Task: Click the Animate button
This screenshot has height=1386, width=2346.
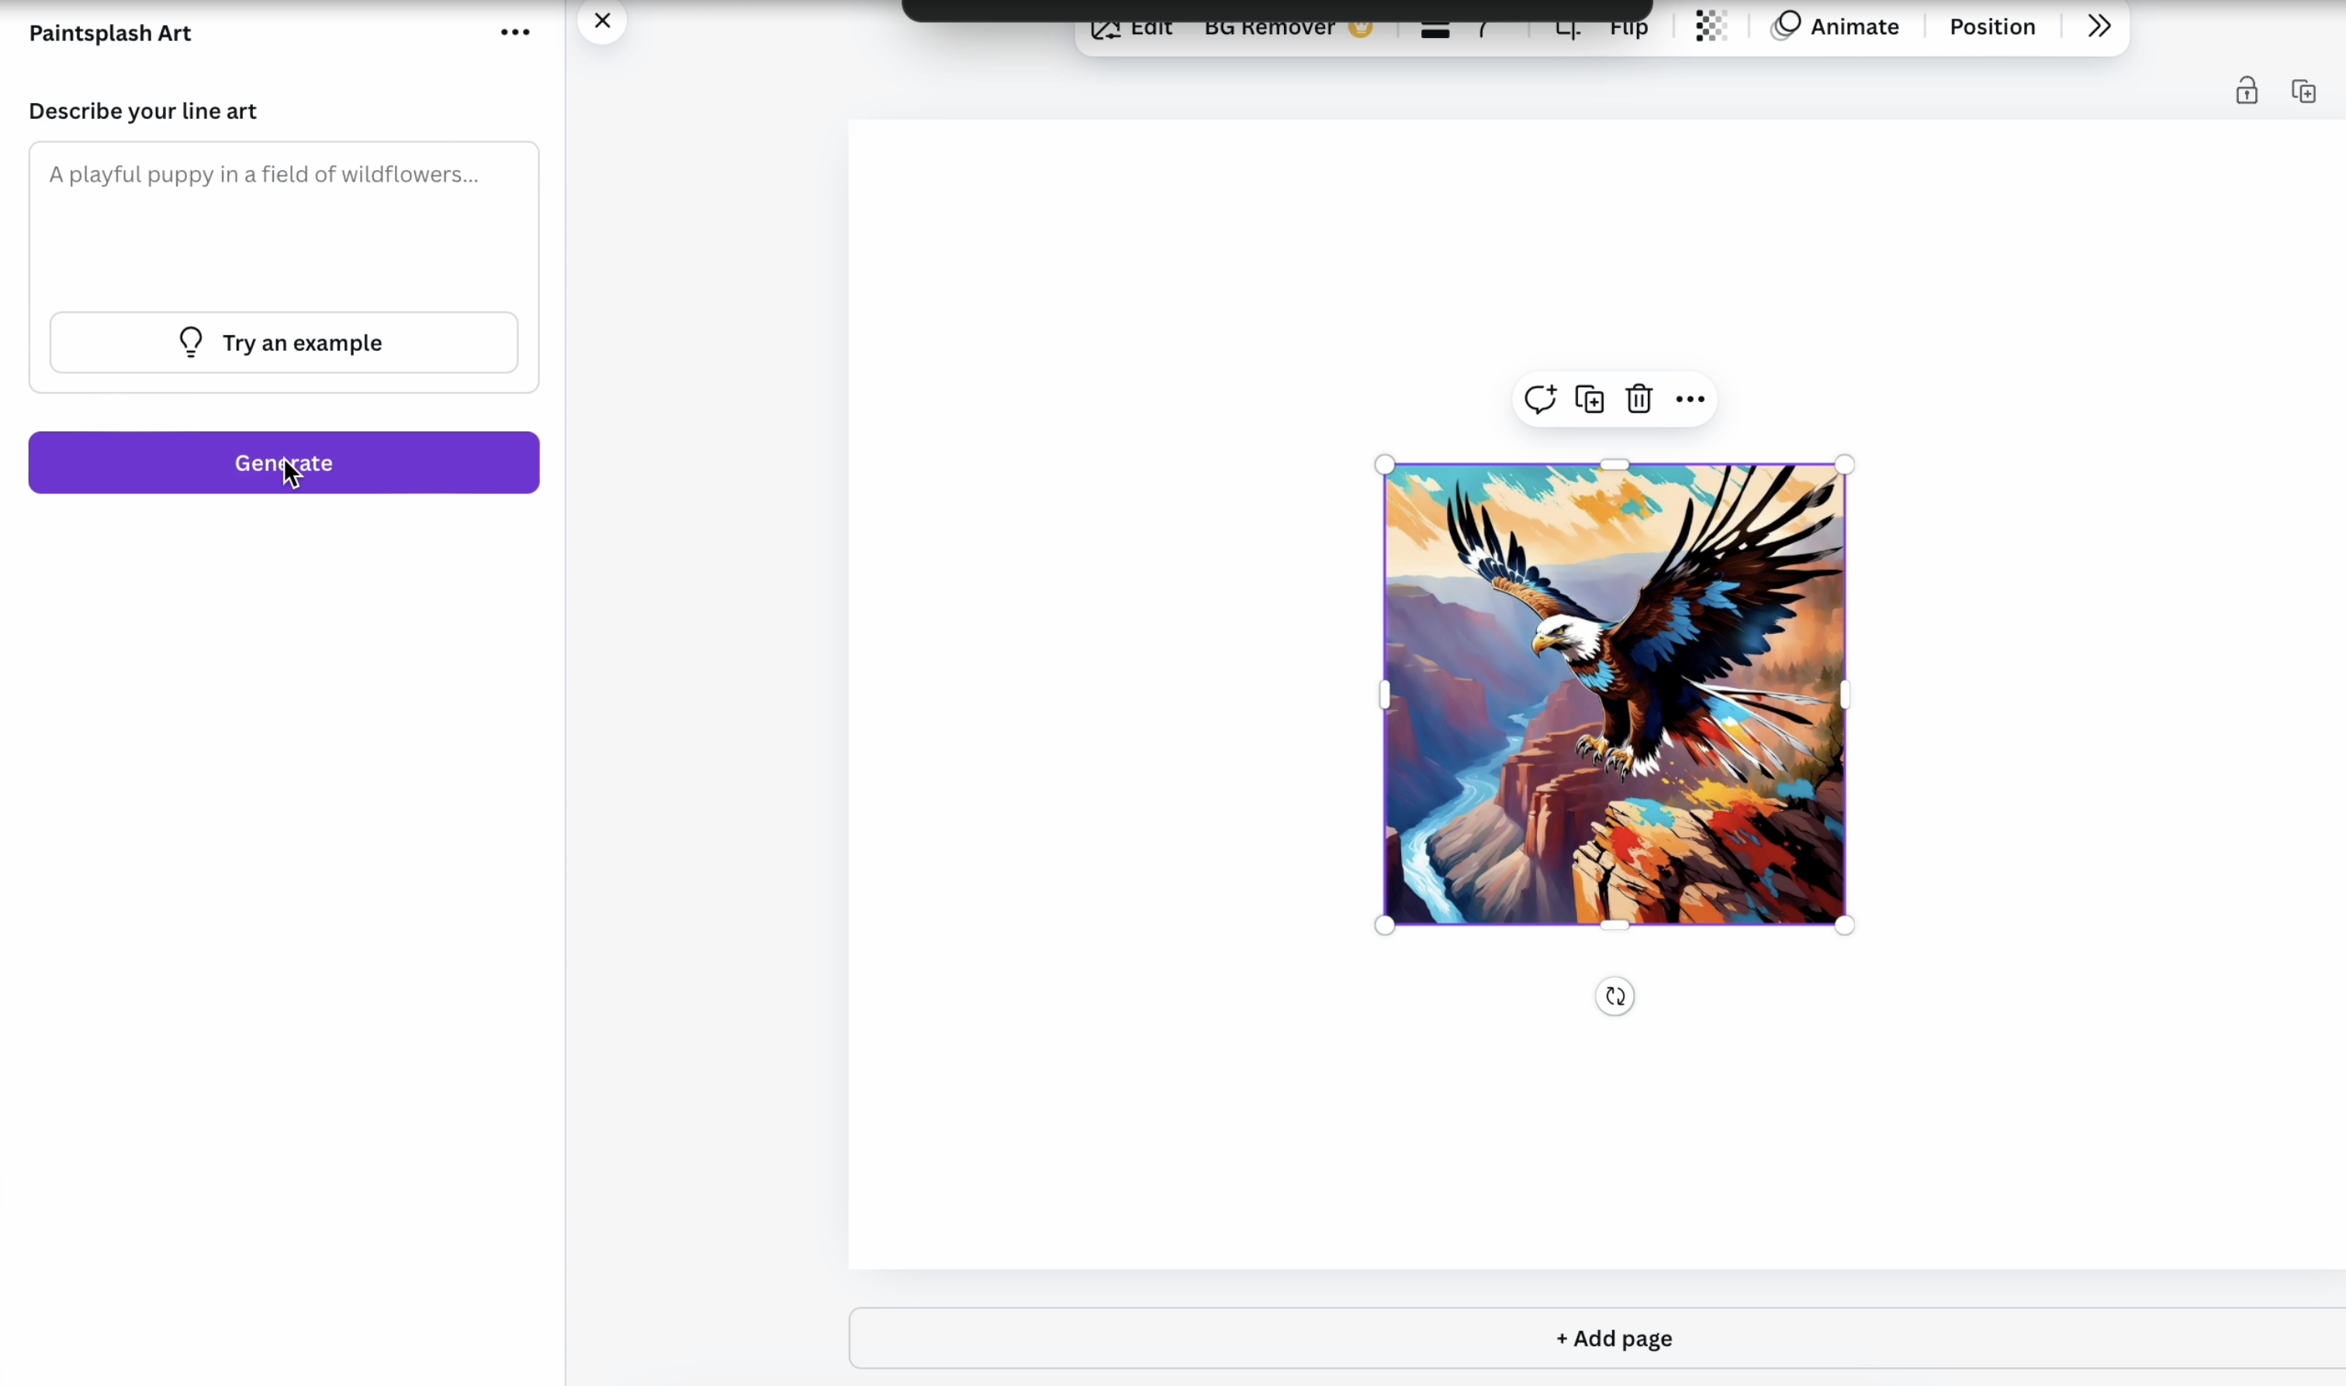Action: [1835, 27]
